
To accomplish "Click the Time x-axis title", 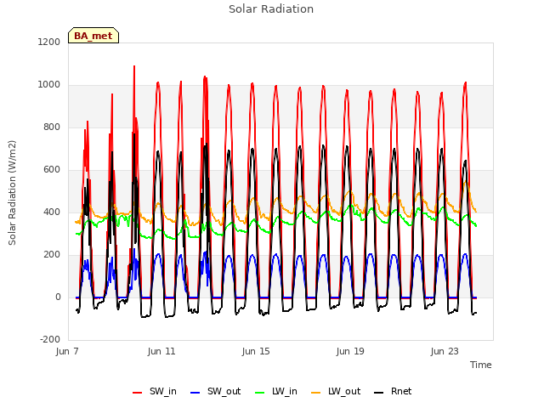I will 481,365.
